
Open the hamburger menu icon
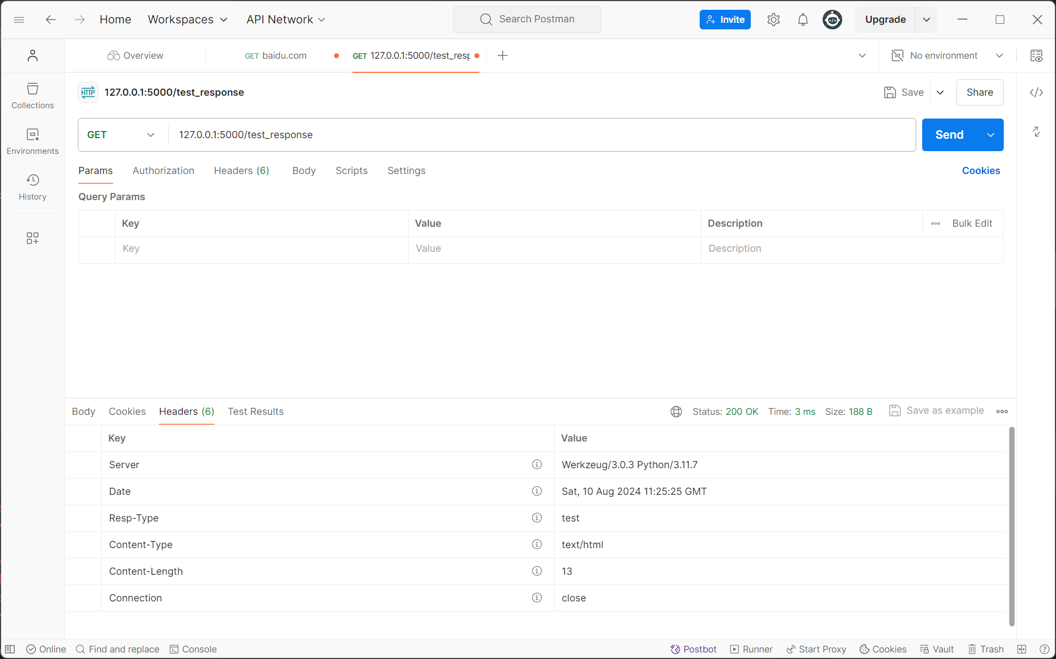tap(19, 20)
